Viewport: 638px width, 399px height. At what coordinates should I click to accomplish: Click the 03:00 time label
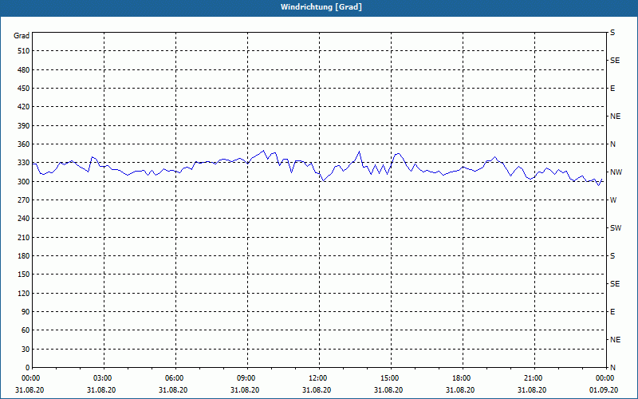pyautogui.click(x=102, y=378)
